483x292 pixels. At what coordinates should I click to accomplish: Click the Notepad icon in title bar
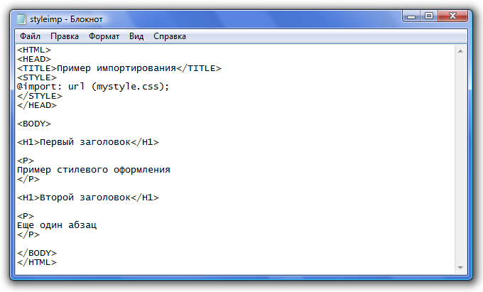coord(21,19)
